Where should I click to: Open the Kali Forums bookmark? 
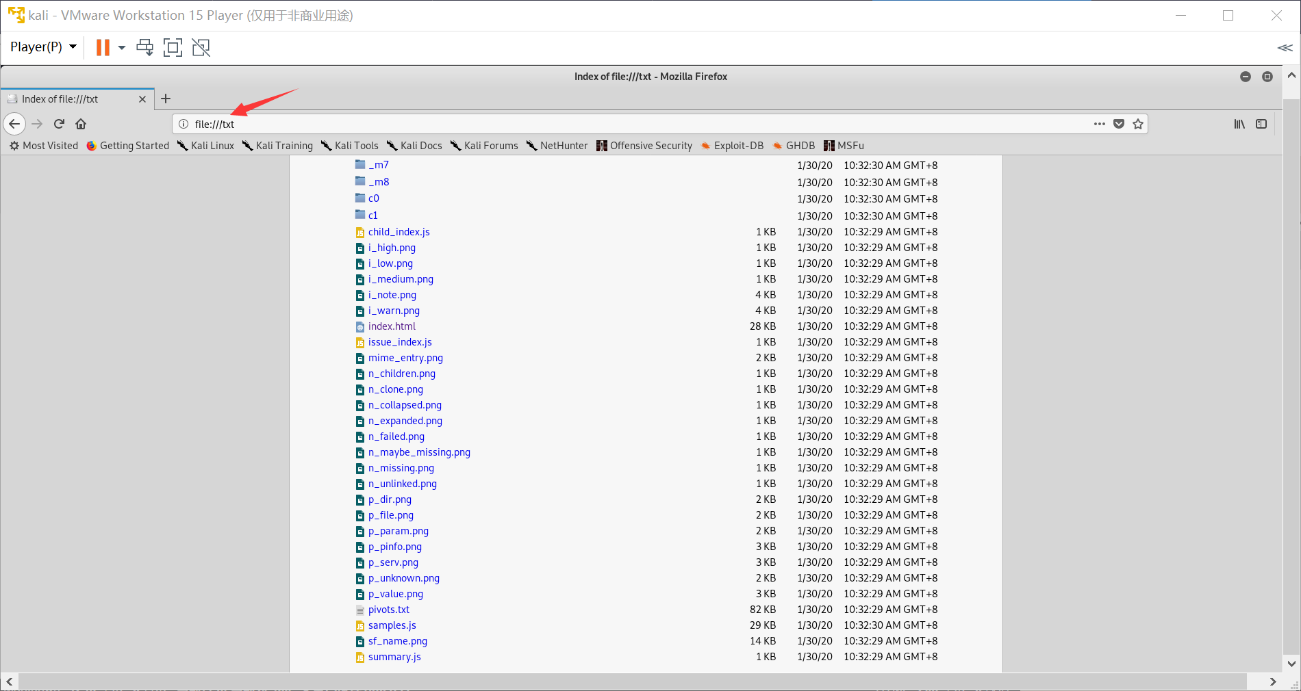(x=484, y=146)
